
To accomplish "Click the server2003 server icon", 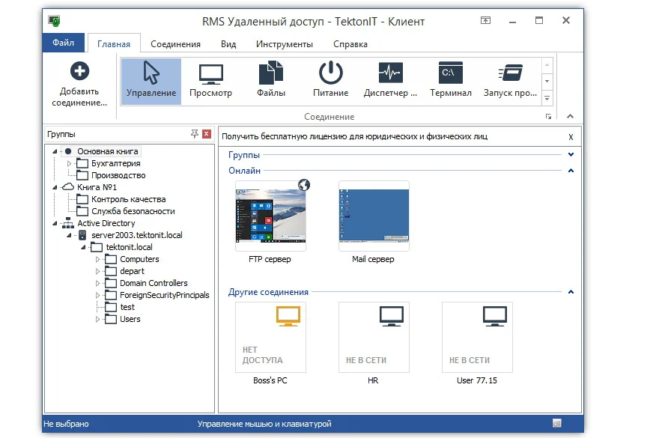I will click(82, 235).
